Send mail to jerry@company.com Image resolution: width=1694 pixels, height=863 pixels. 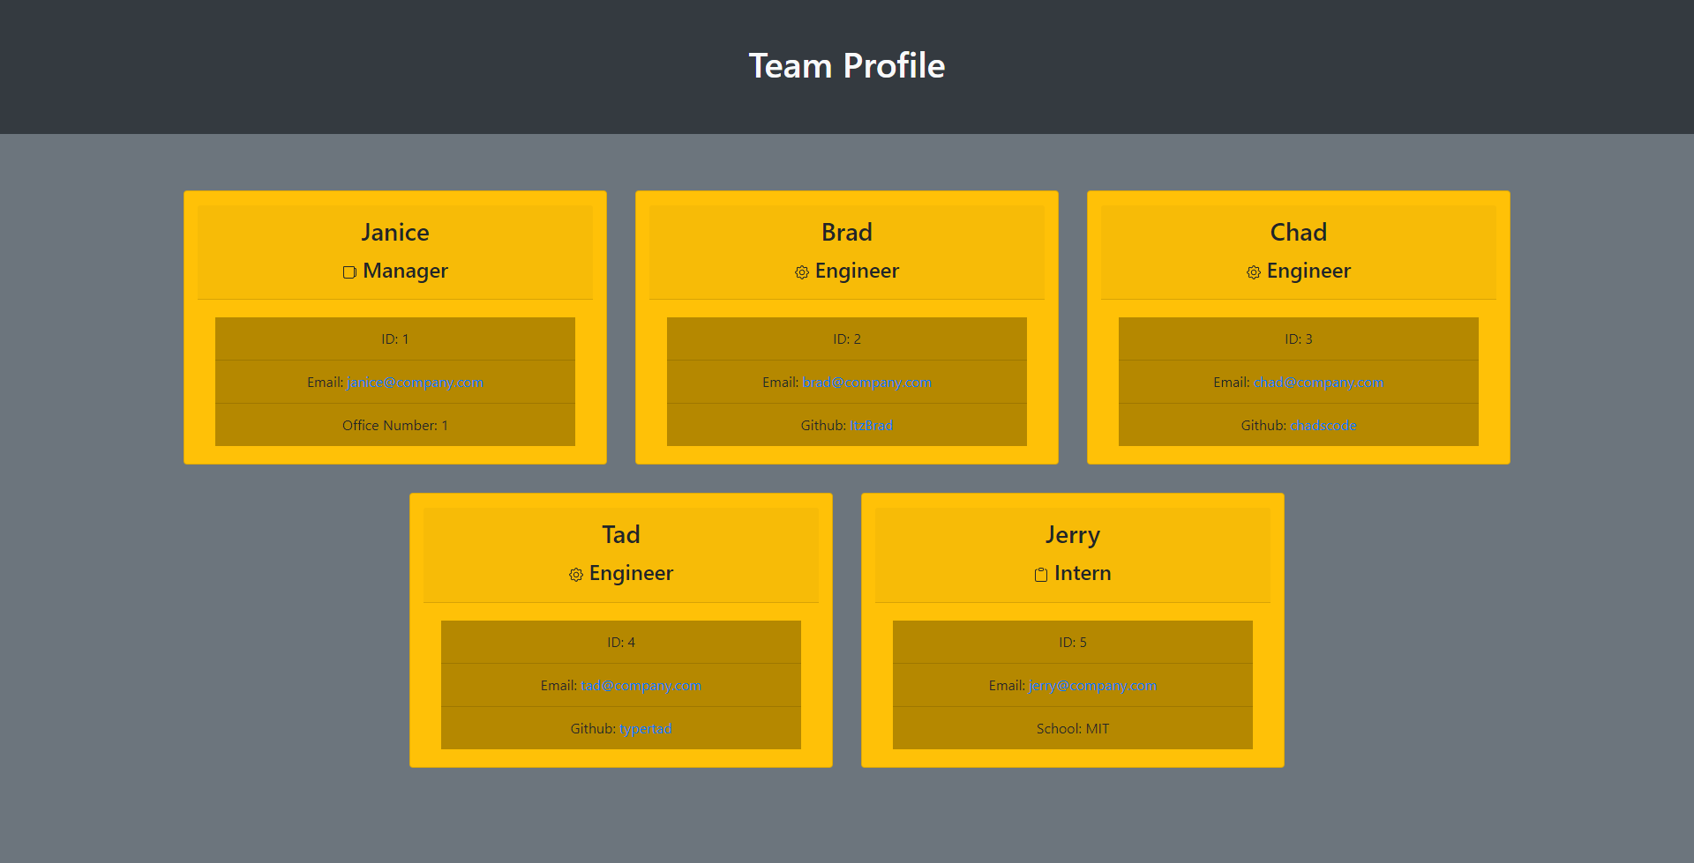(1092, 686)
